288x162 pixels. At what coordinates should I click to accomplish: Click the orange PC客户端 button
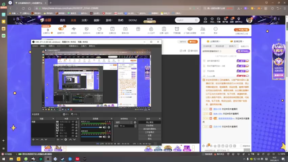point(242,30)
